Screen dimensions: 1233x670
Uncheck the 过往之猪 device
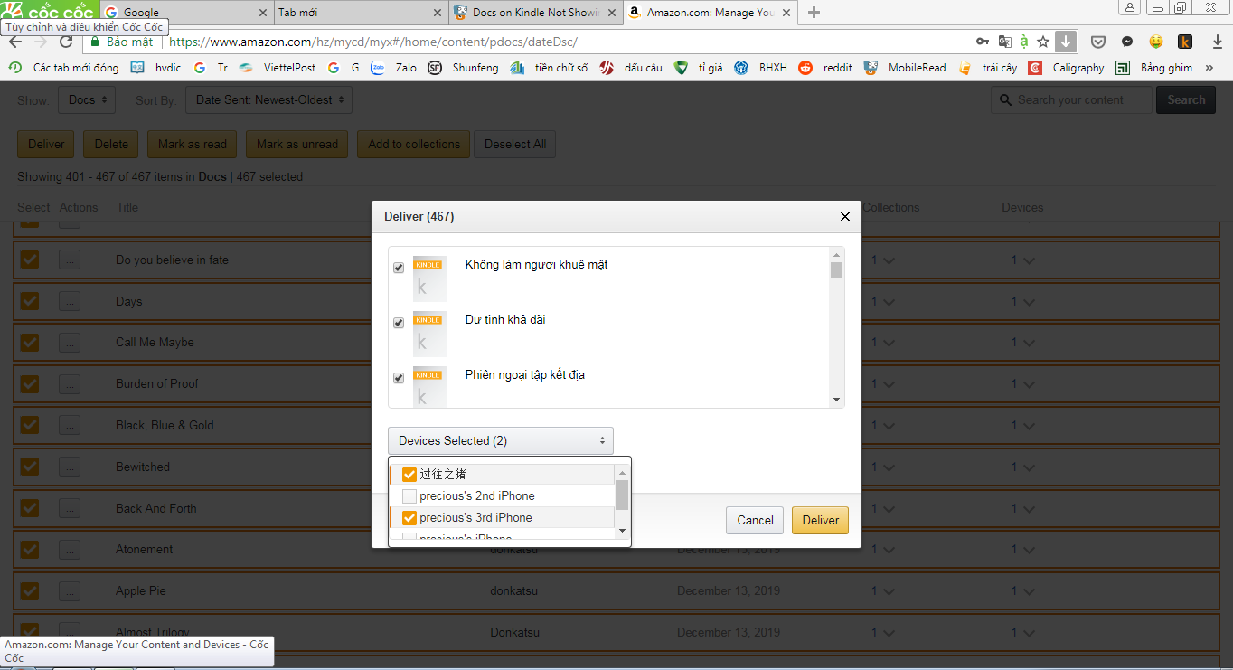pyautogui.click(x=409, y=475)
